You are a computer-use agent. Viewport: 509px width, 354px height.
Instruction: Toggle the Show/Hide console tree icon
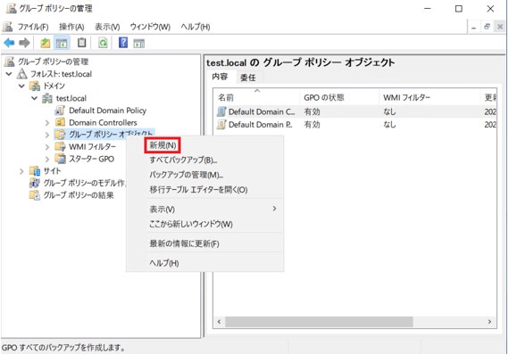pos(62,43)
